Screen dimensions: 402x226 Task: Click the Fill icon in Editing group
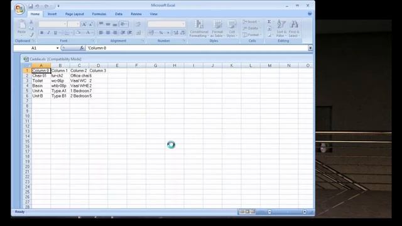click(x=269, y=28)
